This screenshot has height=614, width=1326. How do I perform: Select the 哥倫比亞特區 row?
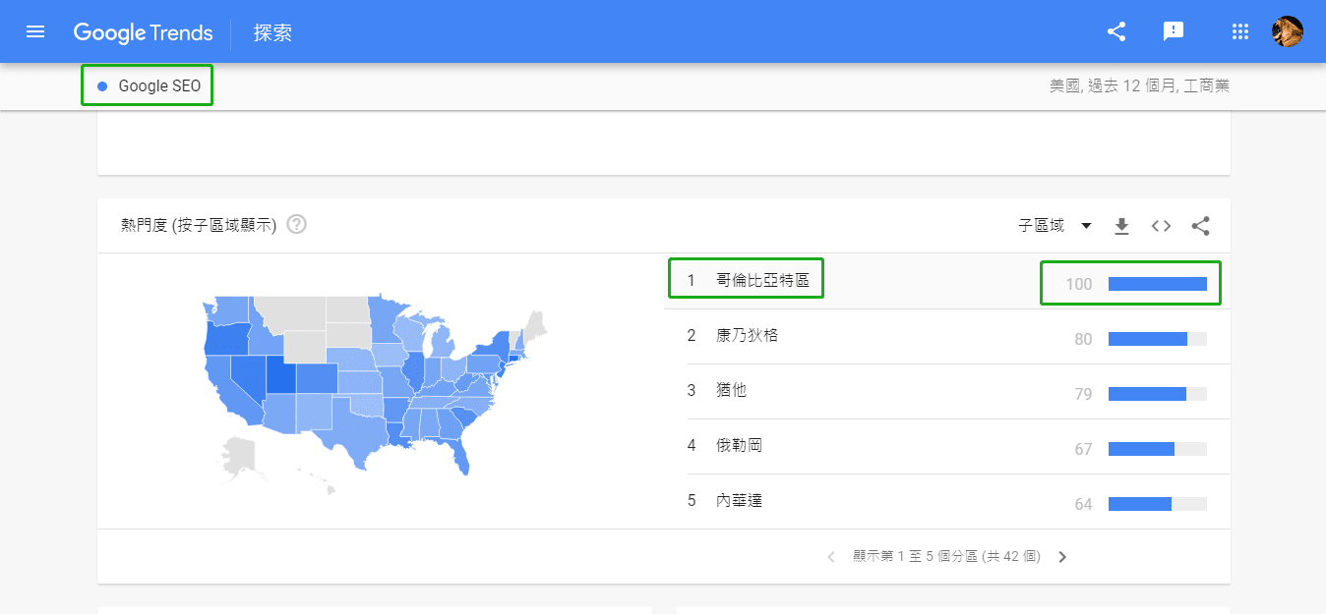[762, 281]
